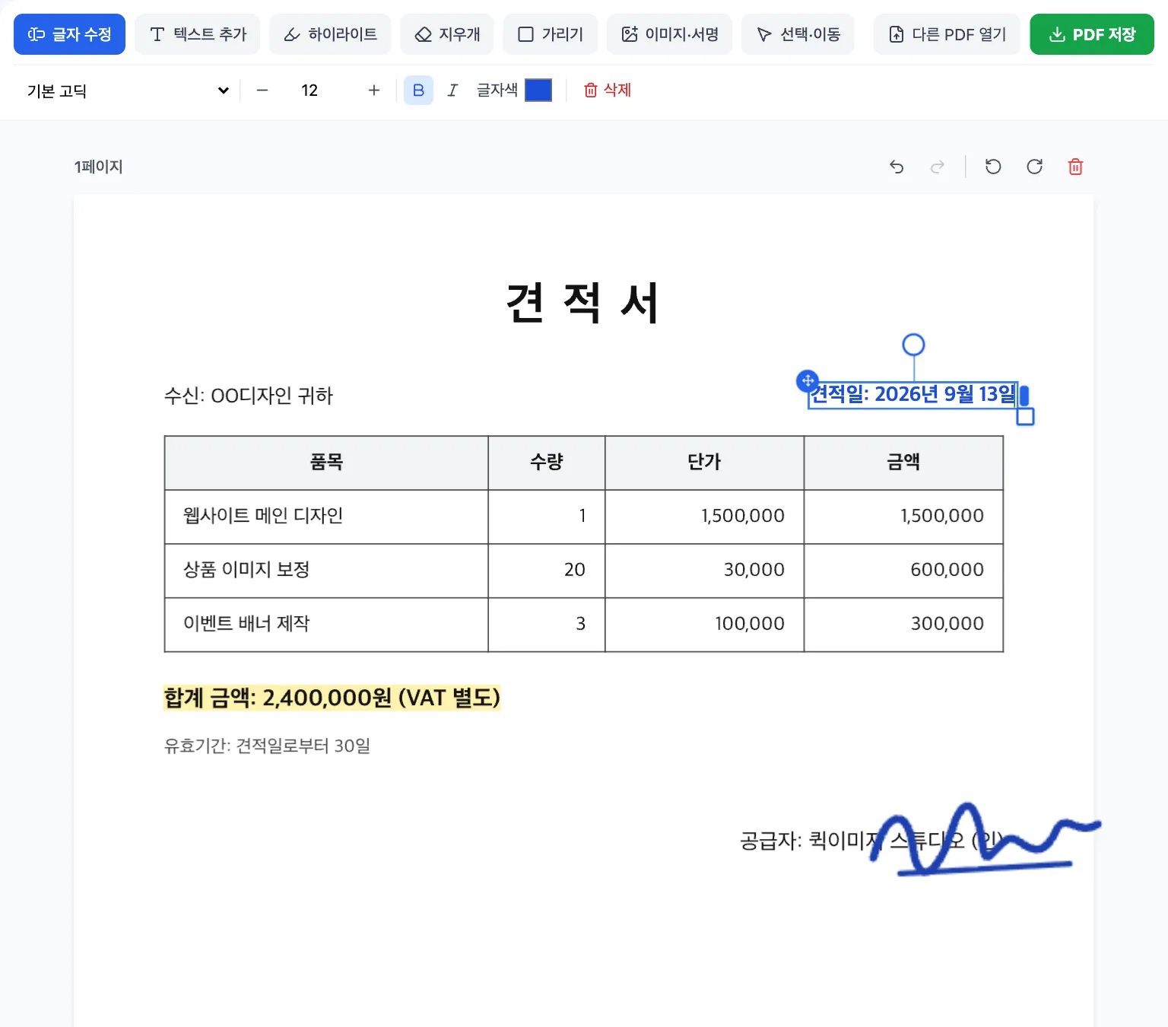Image resolution: width=1168 pixels, height=1027 pixels.
Task: Select the 가리기 cover tool
Action: tap(551, 34)
